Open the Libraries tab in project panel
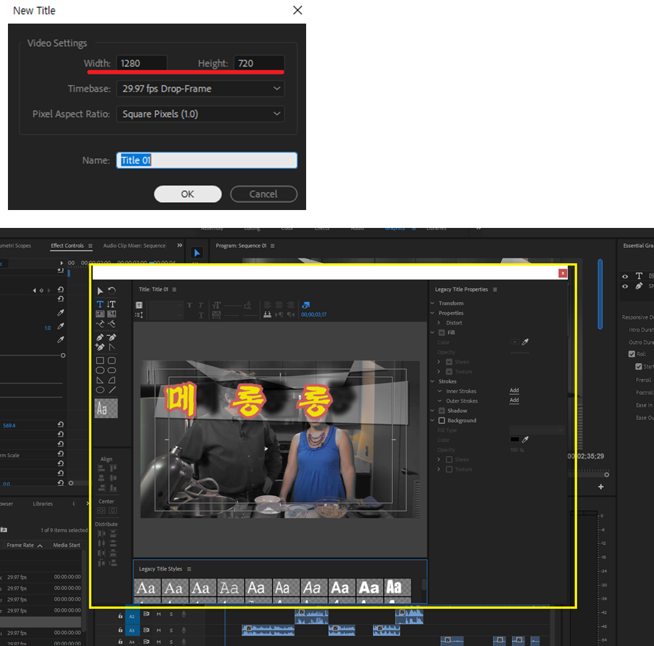 coord(43,504)
